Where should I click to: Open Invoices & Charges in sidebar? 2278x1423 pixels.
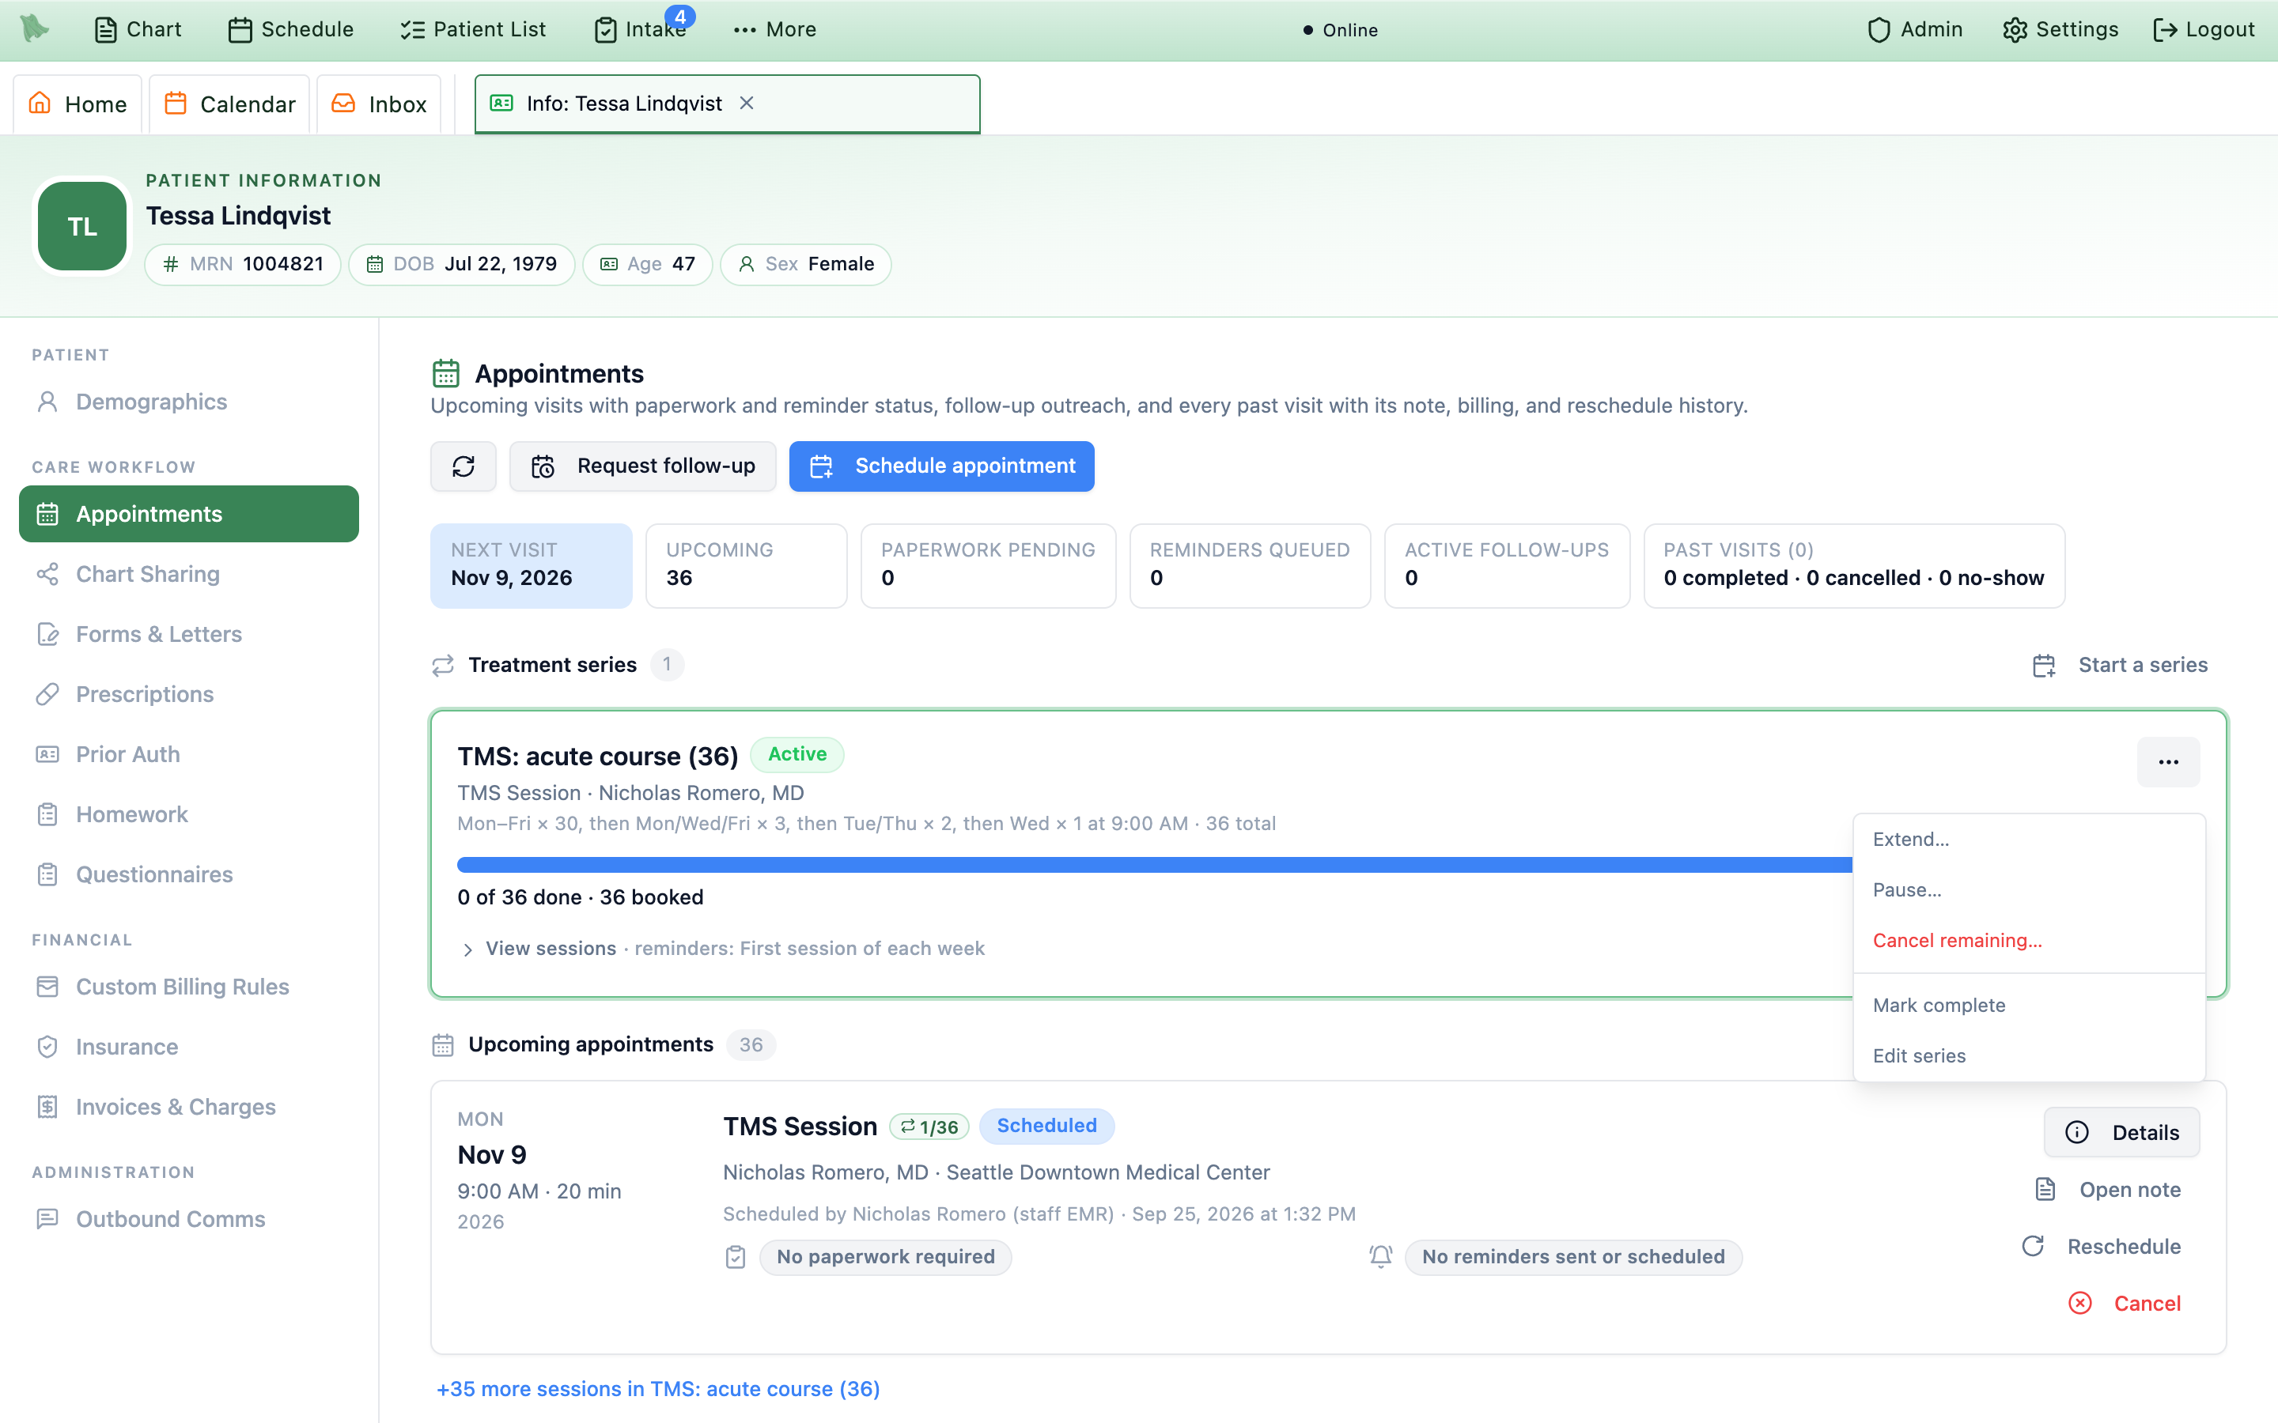coord(188,1107)
